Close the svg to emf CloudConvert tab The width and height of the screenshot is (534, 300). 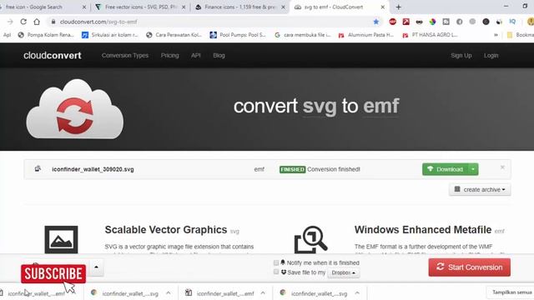[x=383, y=7]
